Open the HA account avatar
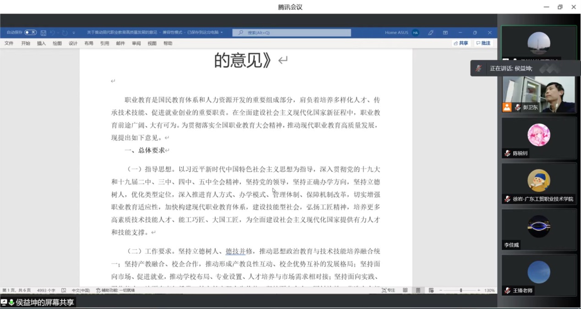Image resolution: width=581 pixels, height=309 pixels. (415, 33)
